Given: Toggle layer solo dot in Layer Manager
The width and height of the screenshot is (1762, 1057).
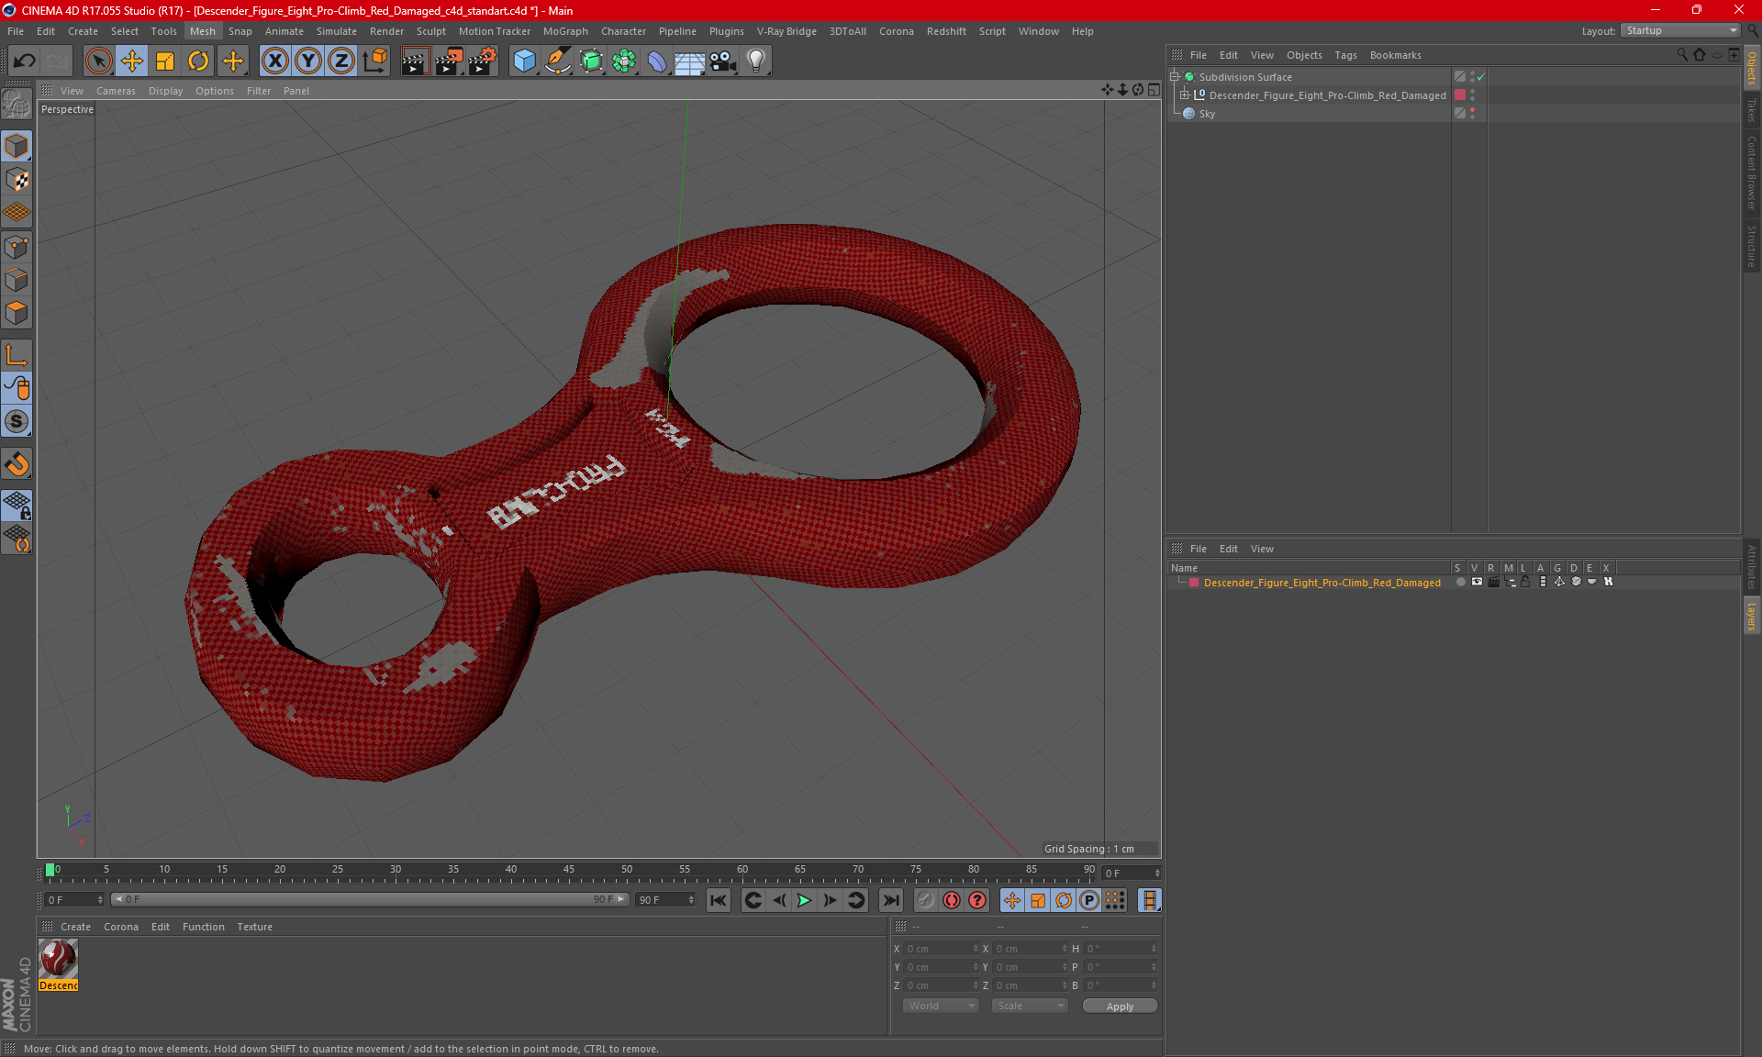Looking at the screenshot, I should [1459, 583].
